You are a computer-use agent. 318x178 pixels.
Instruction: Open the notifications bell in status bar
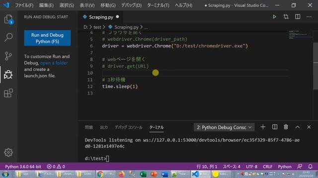tap(310, 167)
